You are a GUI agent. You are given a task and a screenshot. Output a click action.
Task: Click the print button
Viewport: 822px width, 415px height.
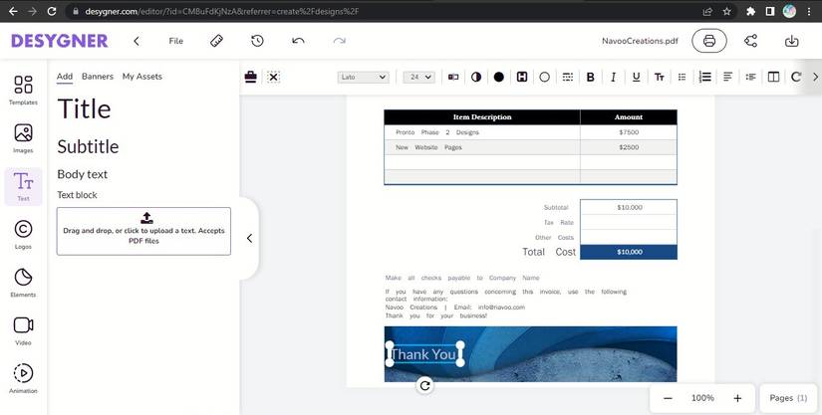tap(708, 41)
